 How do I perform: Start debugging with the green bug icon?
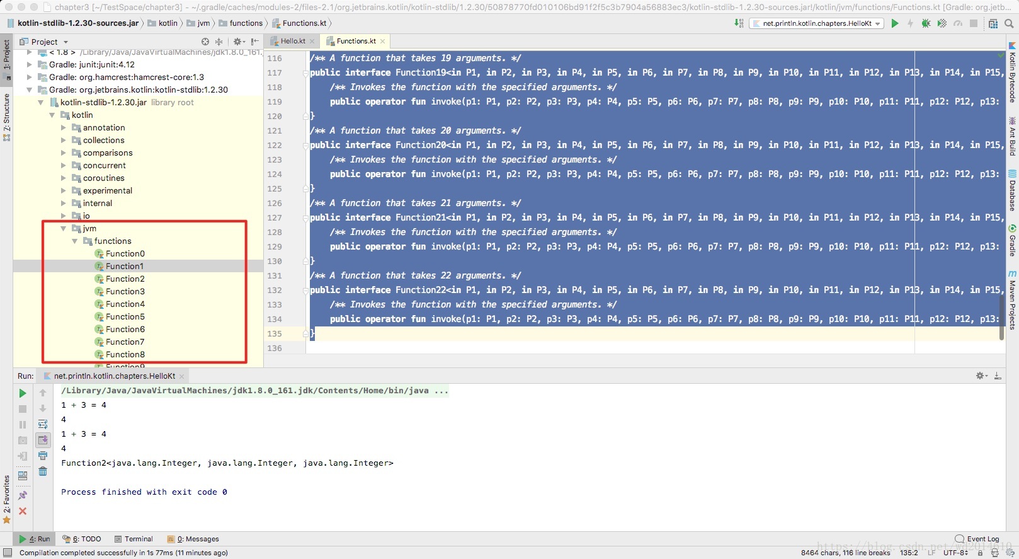click(926, 23)
